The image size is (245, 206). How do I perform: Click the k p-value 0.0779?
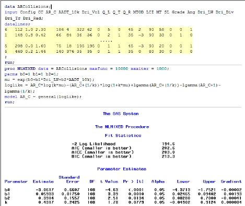136,202
